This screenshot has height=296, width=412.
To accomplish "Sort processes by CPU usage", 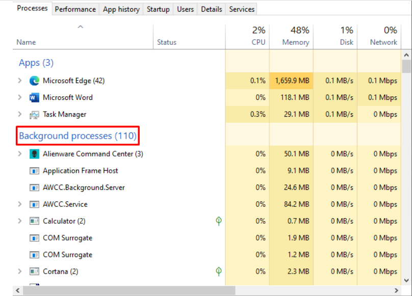I will tap(247, 37).
